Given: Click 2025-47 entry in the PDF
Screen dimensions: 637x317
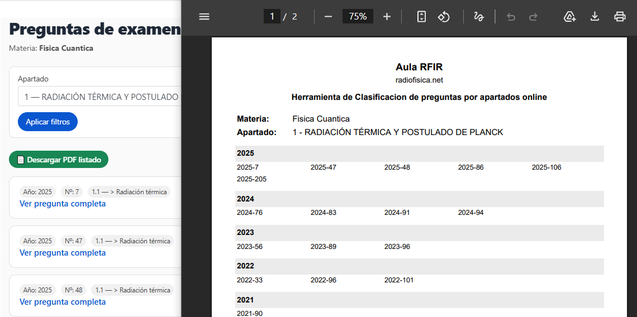Looking at the screenshot, I should [x=324, y=167].
